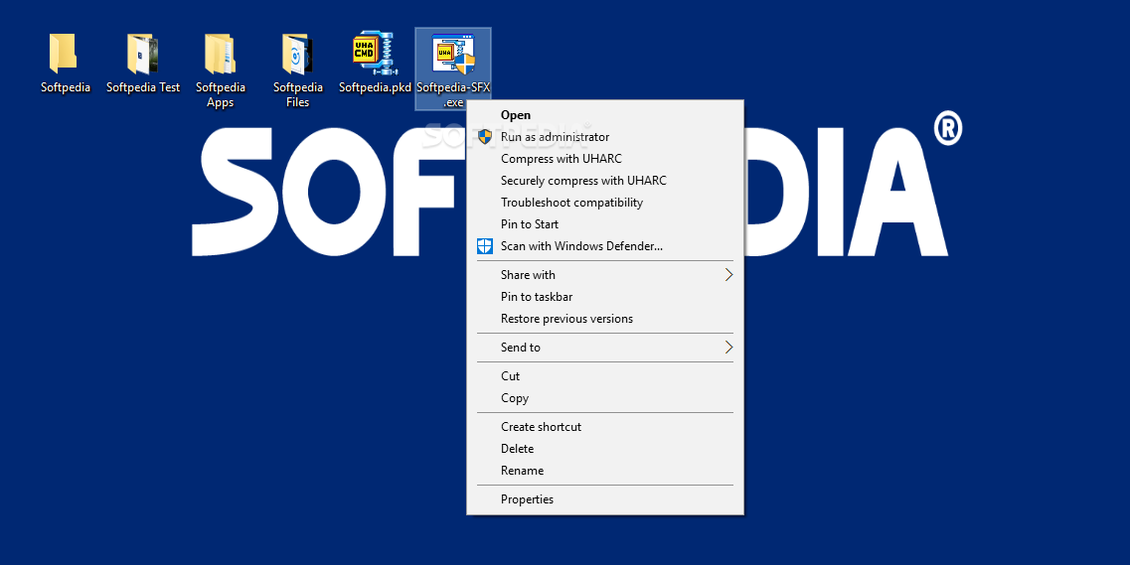Click the Softpedia-SFX.exe file icon
This screenshot has width=1130, height=565.
pos(453,54)
